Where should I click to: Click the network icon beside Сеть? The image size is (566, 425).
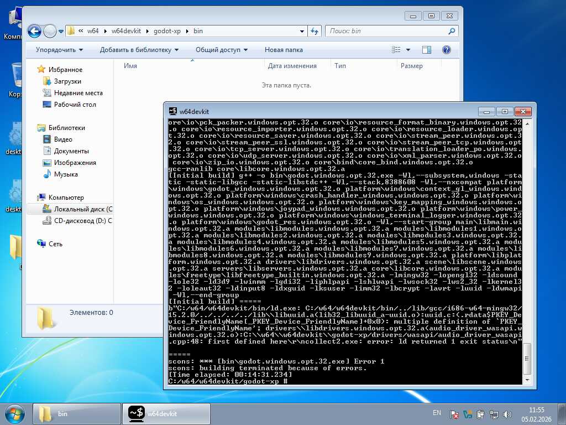click(41, 243)
